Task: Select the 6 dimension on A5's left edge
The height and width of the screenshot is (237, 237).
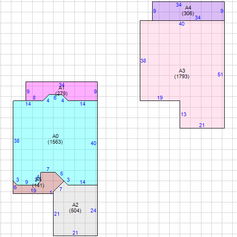Action: (15, 187)
